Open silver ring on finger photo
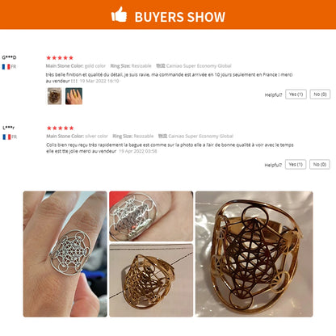Image resolution: width=336 pixels, height=336 pixels. [x=65, y=254]
